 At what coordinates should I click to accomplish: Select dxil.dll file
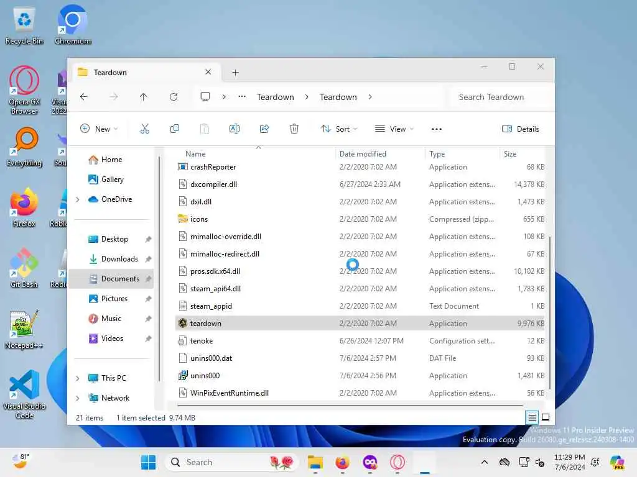coord(361,202)
